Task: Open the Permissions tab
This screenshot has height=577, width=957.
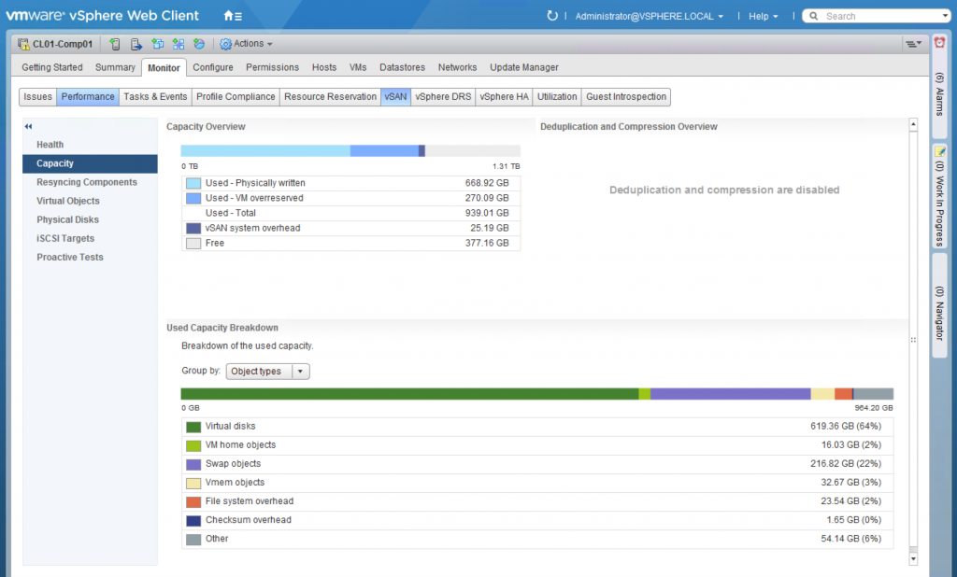Action: (272, 67)
